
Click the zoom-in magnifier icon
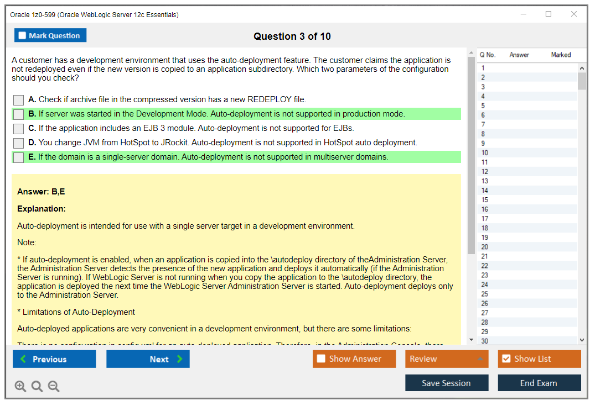20,386
